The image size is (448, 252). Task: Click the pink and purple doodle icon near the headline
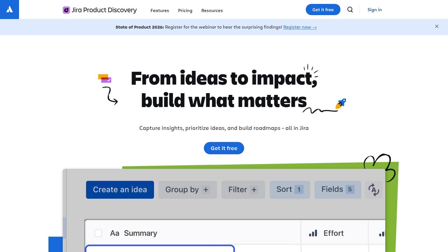tap(104, 78)
